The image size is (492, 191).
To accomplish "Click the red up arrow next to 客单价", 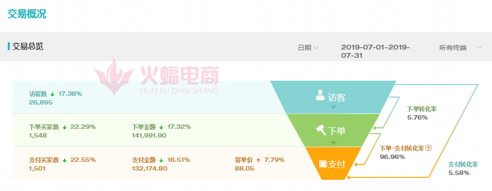I will point(258,160).
